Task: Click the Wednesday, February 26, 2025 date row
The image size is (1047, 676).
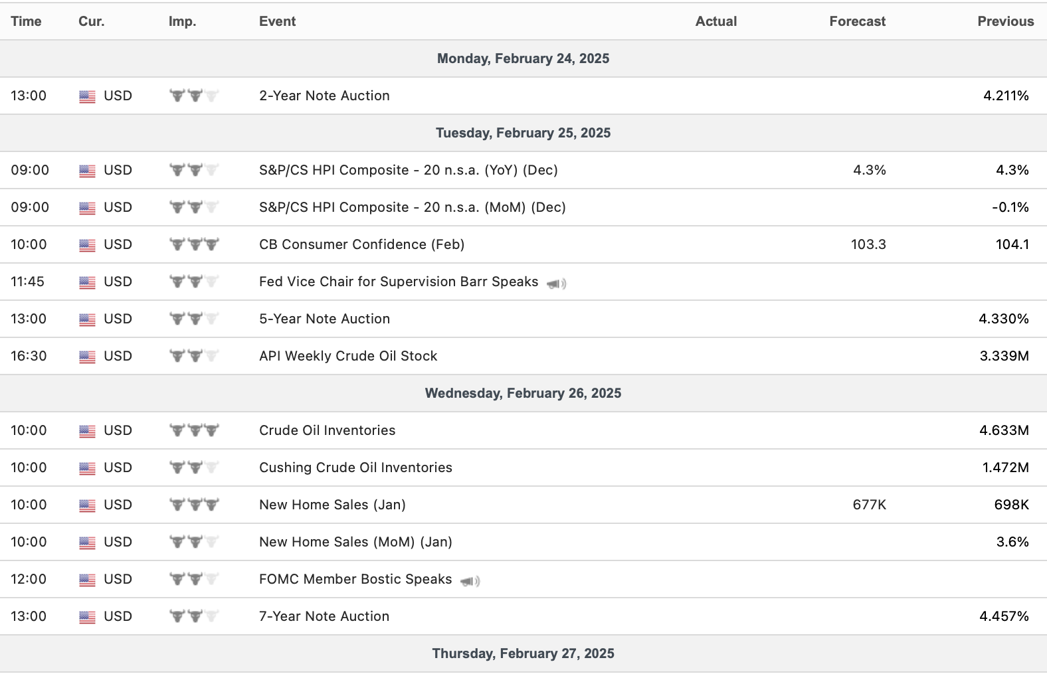Action: click(523, 393)
